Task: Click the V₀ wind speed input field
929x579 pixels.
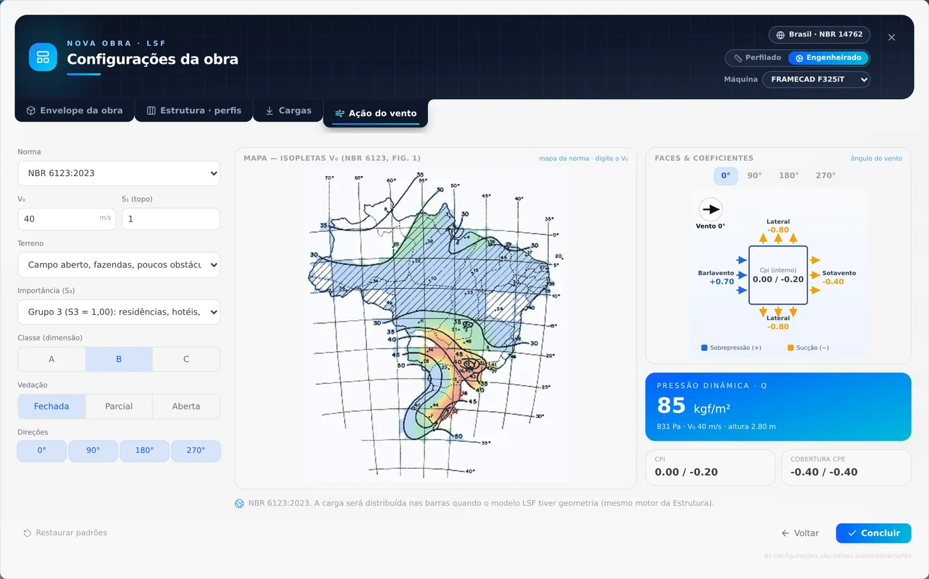Action: point(67,219)
